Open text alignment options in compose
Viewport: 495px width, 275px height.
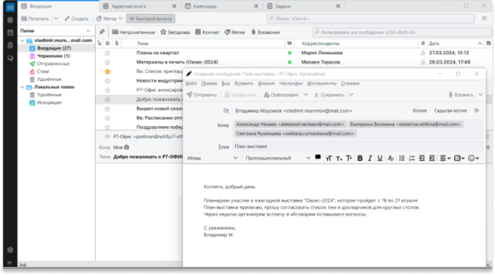coord(445,158)
